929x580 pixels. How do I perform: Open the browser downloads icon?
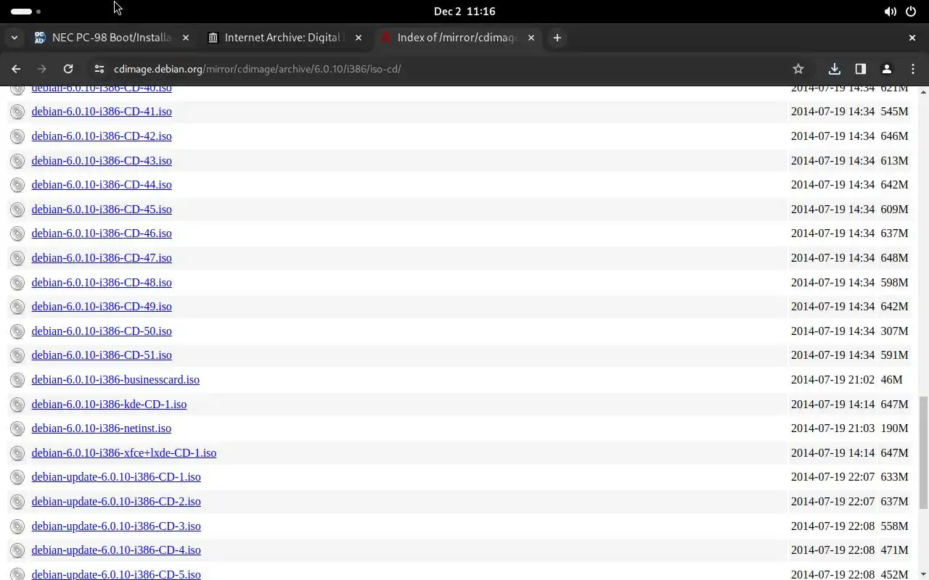coord(835,69)
